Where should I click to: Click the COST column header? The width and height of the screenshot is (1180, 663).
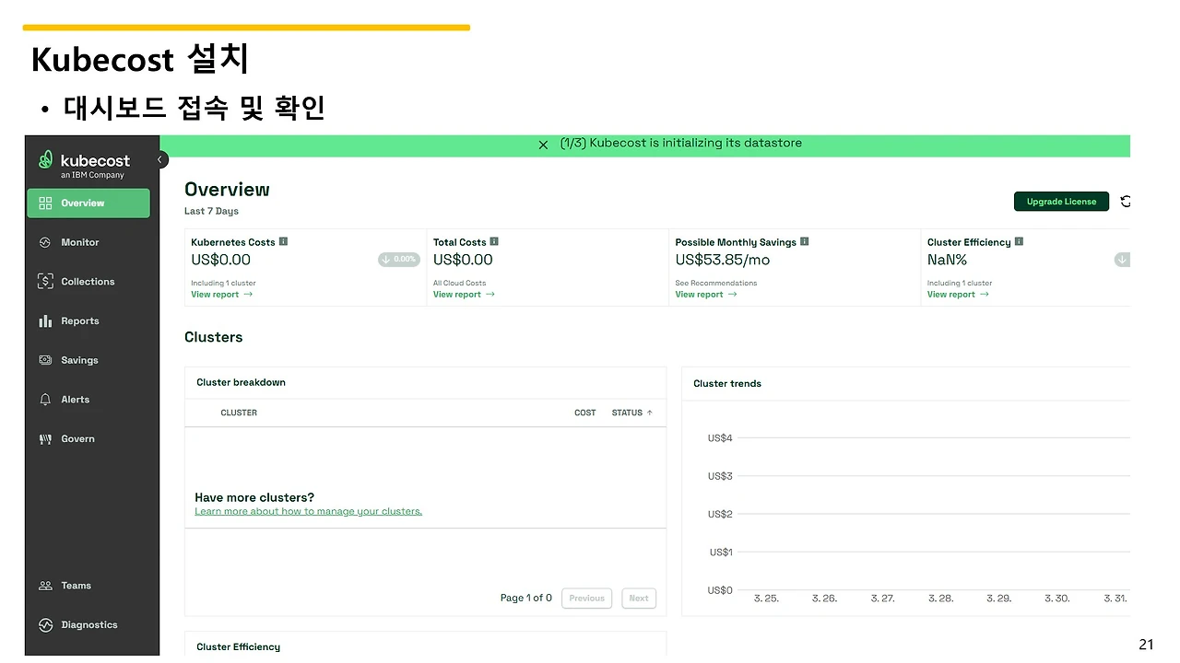pyautogui.click(x=585, y=413)
